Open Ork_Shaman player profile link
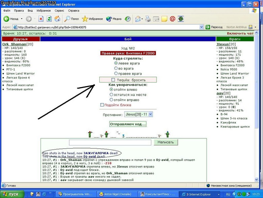This screenshot has height=198, width=263. pos(14,44)
